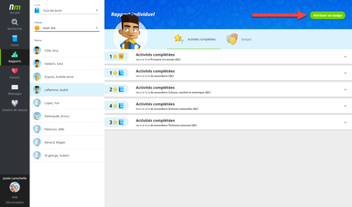Image resolution: width=352 pixels, height=207 pixels.
Task: Select student Dadario, Sara
Action: click(67, 64)
